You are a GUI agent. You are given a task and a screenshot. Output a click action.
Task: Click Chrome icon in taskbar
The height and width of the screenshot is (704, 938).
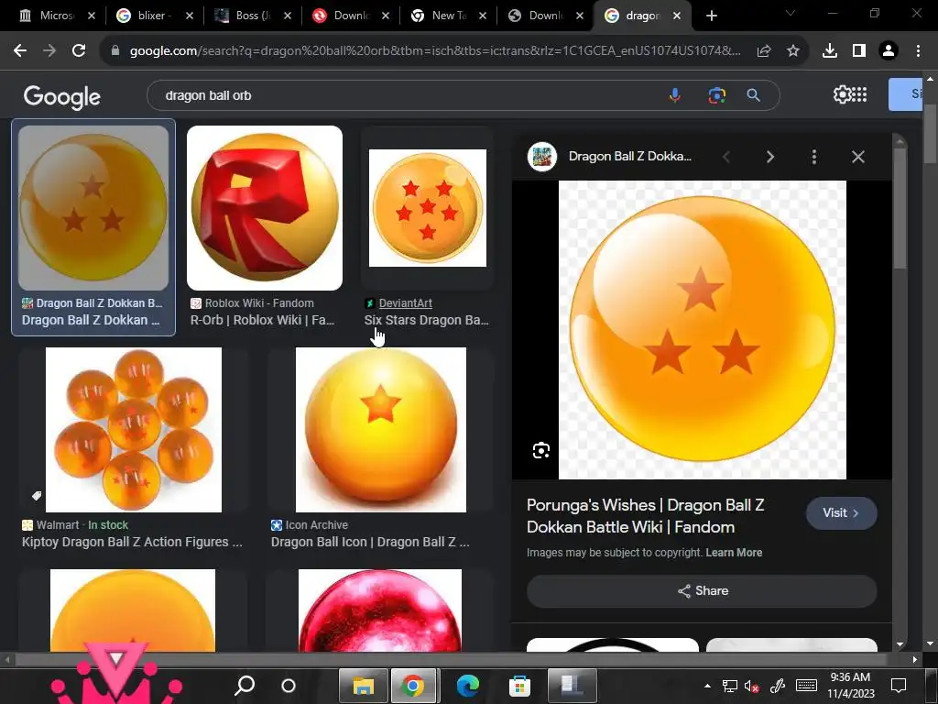(x=413, y=686)
